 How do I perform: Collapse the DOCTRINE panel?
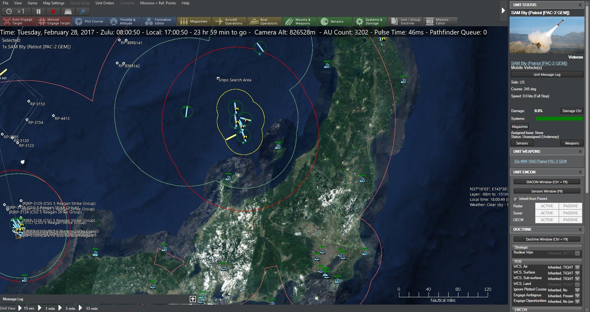tap(580, 229)
